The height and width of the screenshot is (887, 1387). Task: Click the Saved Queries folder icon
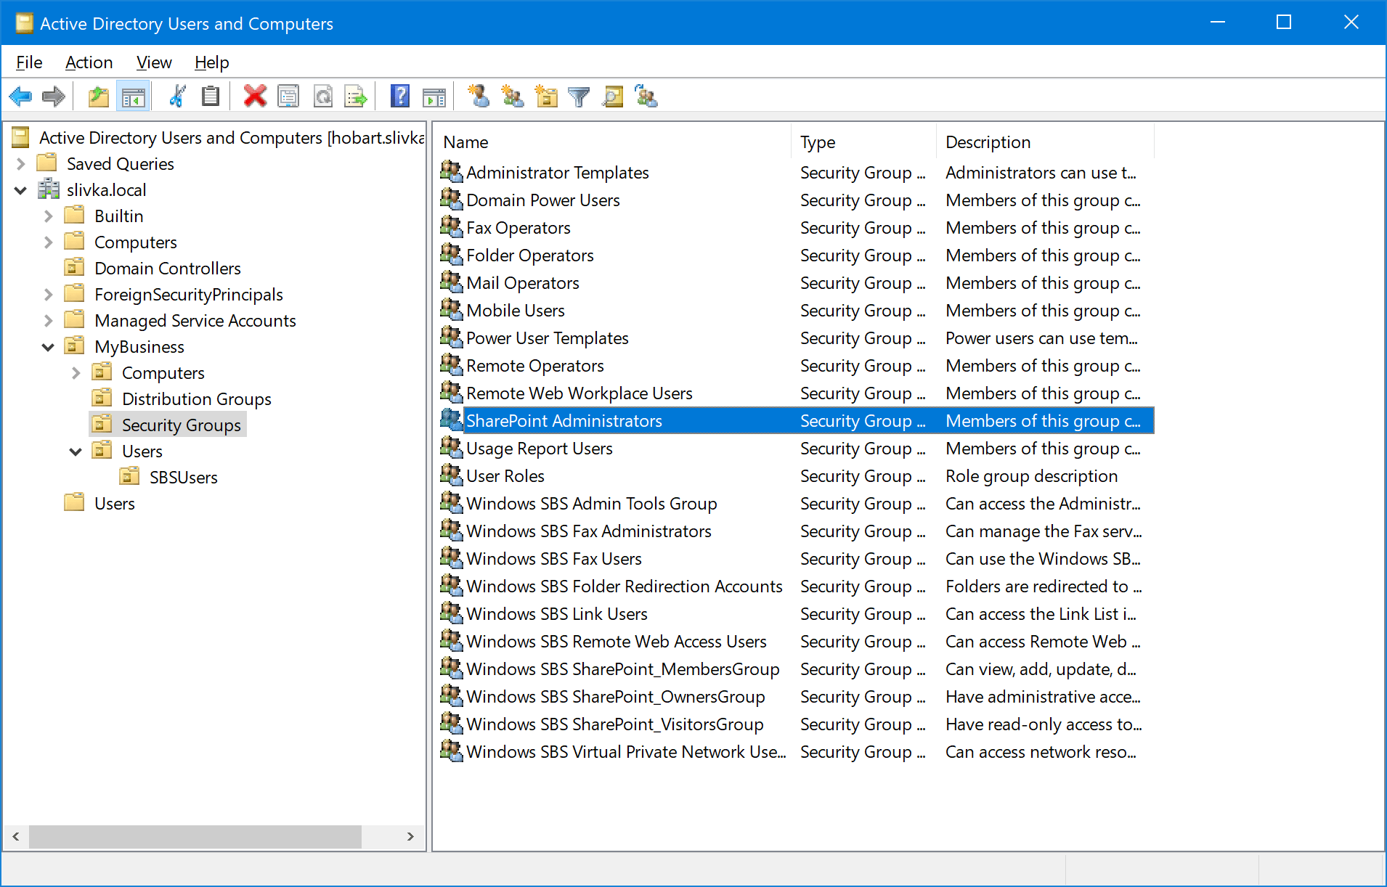(47, 163)
